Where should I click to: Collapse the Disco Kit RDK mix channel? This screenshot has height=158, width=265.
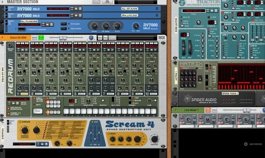tap(3, 37)
